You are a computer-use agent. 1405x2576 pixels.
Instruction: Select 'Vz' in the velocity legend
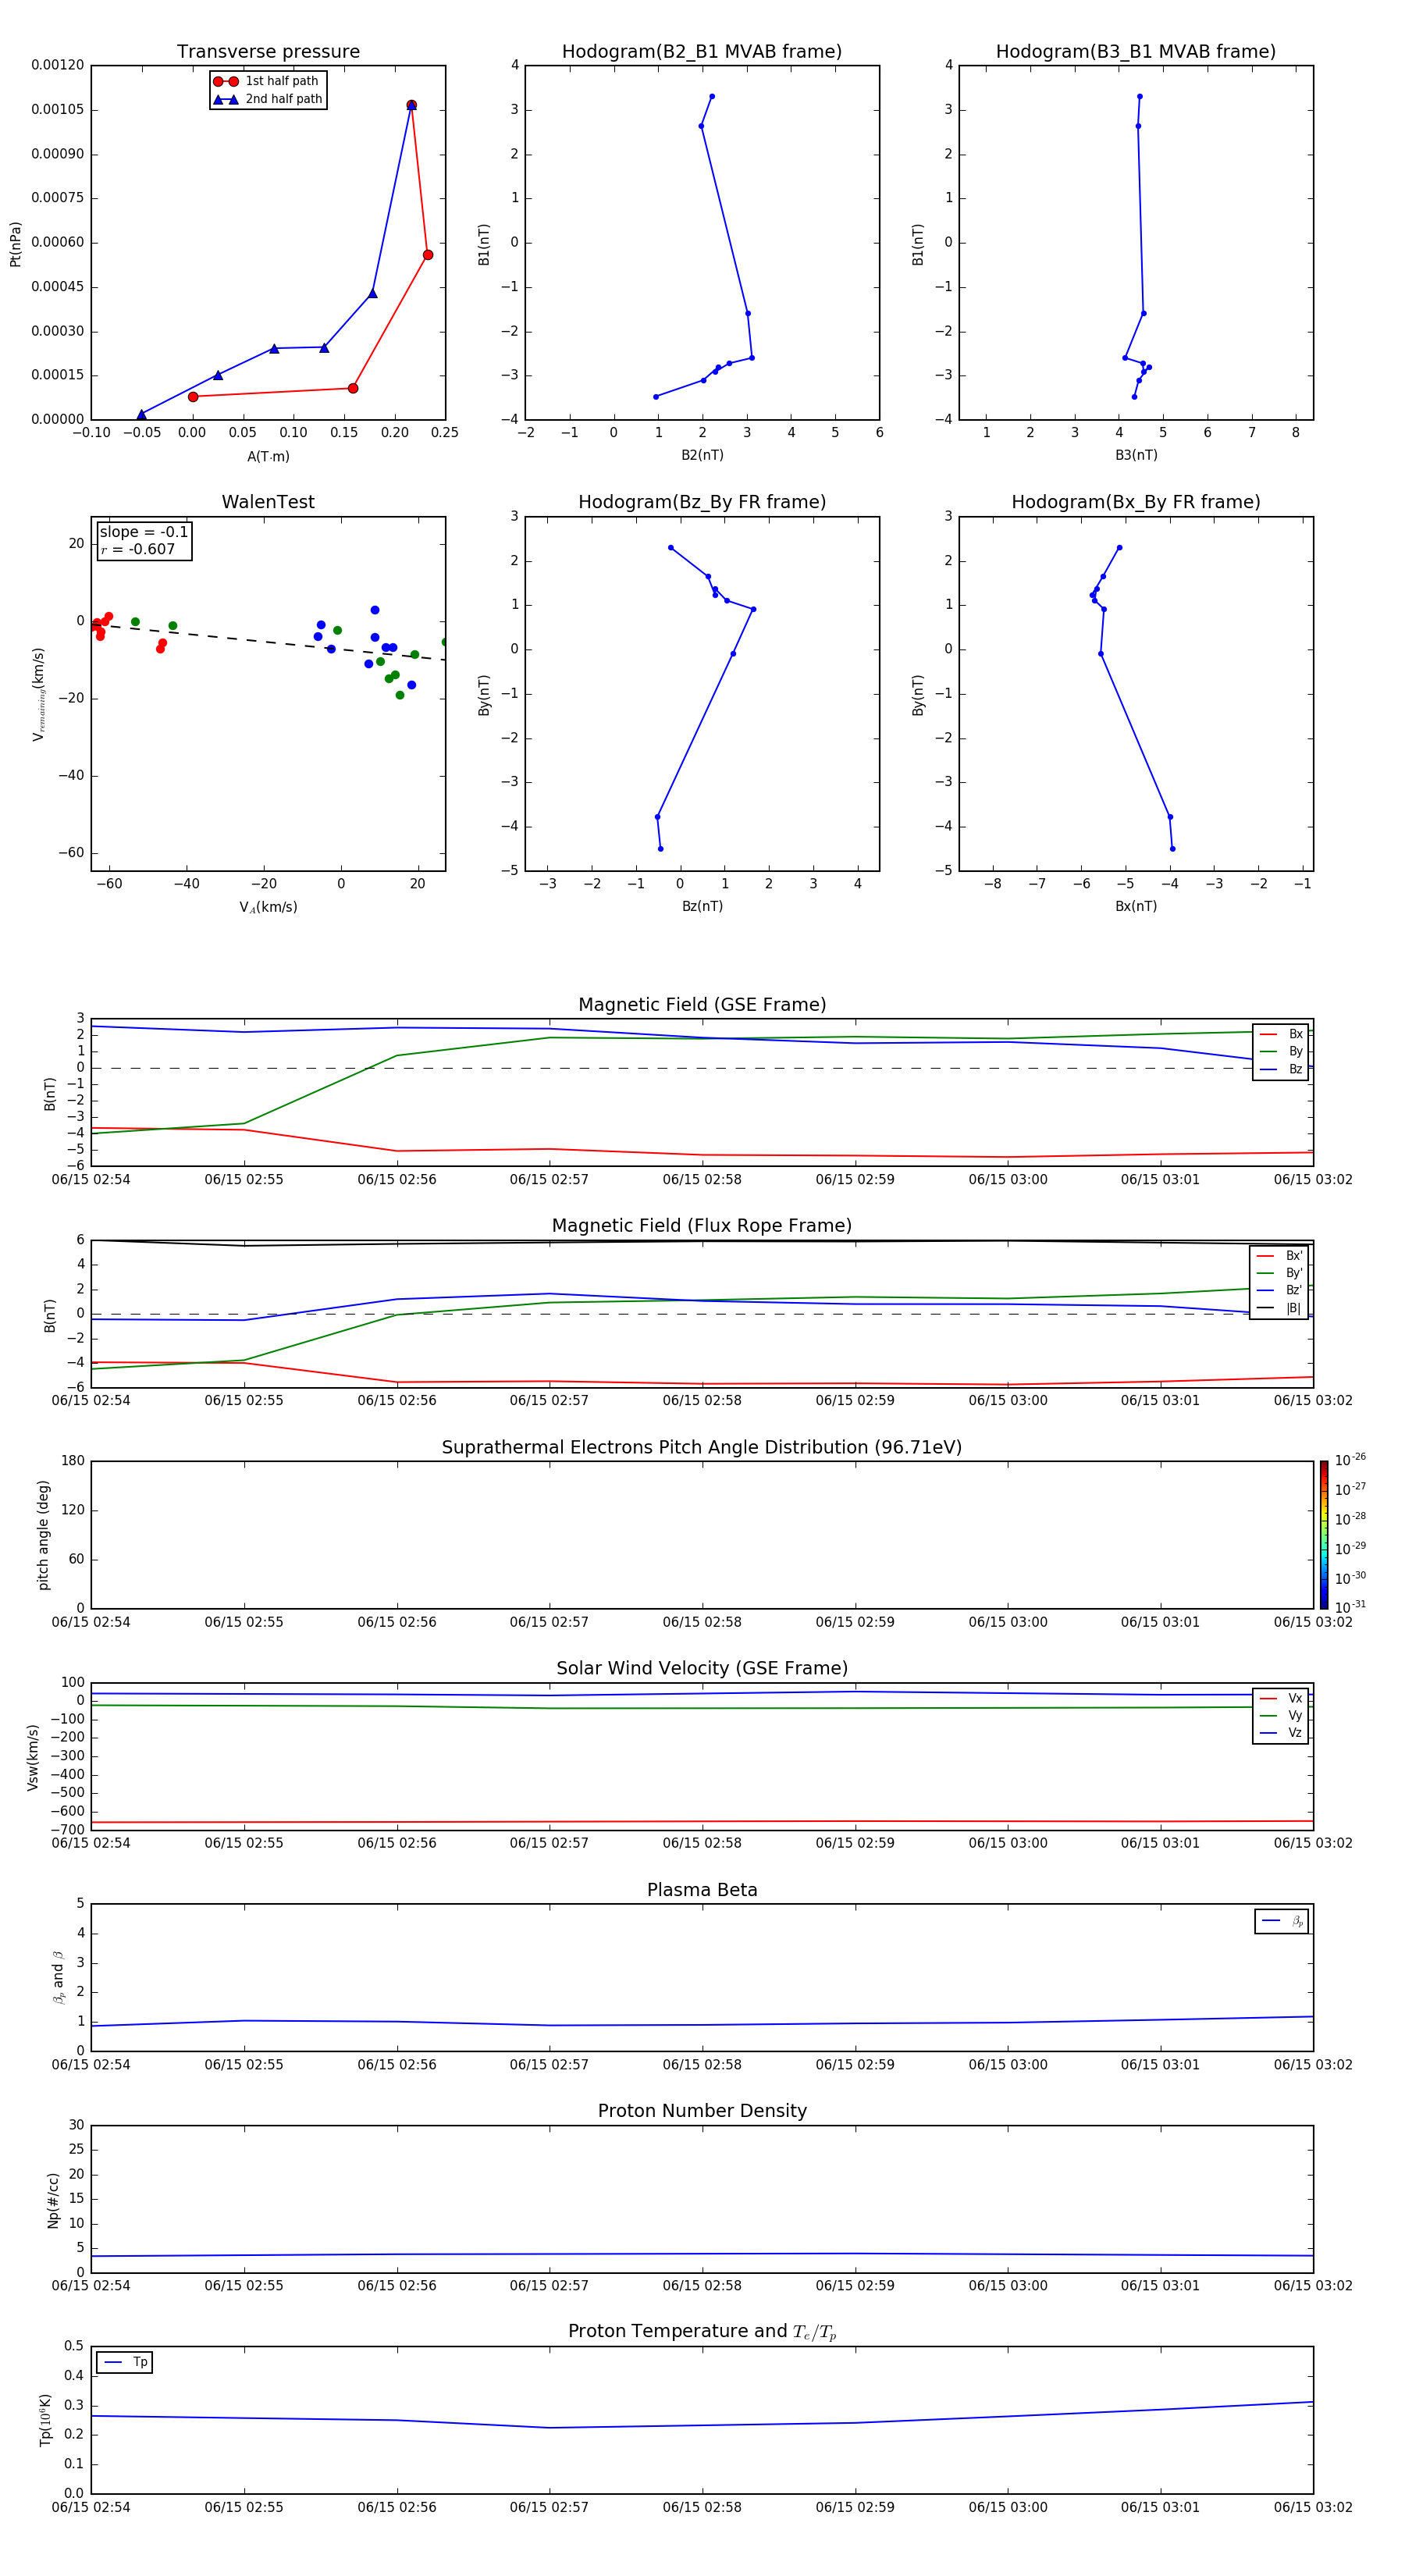click(x=1281, y=1733)
